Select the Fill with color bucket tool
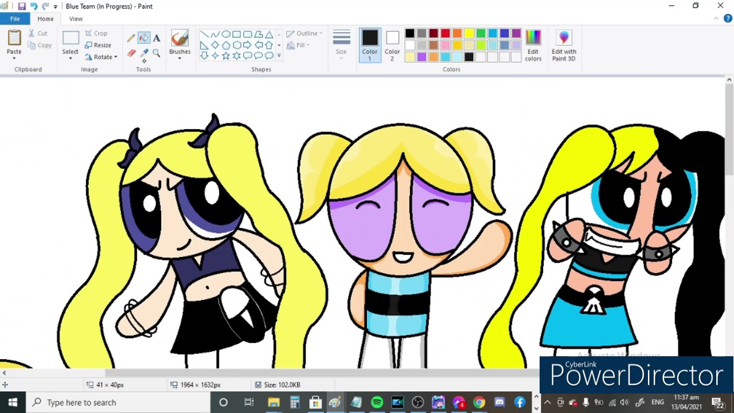This screenshot has width=734, height=413. pos(143,38)
